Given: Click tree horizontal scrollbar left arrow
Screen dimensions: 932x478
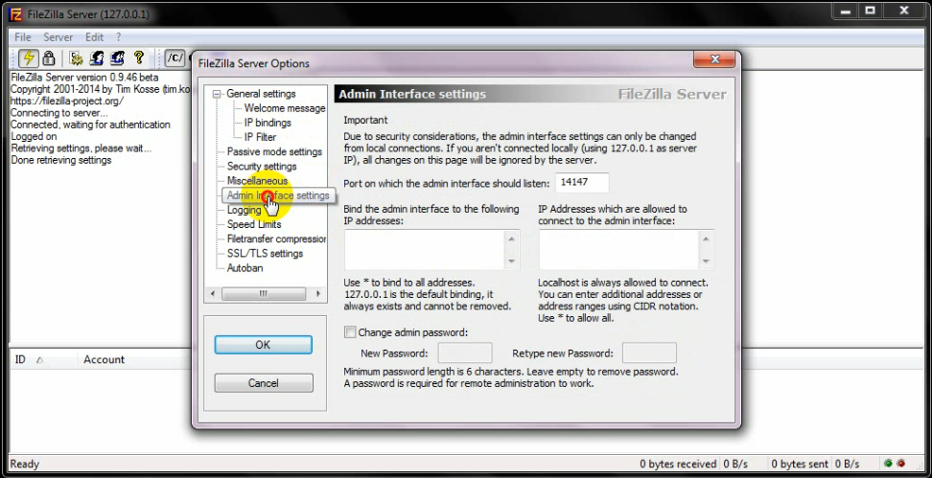Looking at the screenshot, I should 213,294.
